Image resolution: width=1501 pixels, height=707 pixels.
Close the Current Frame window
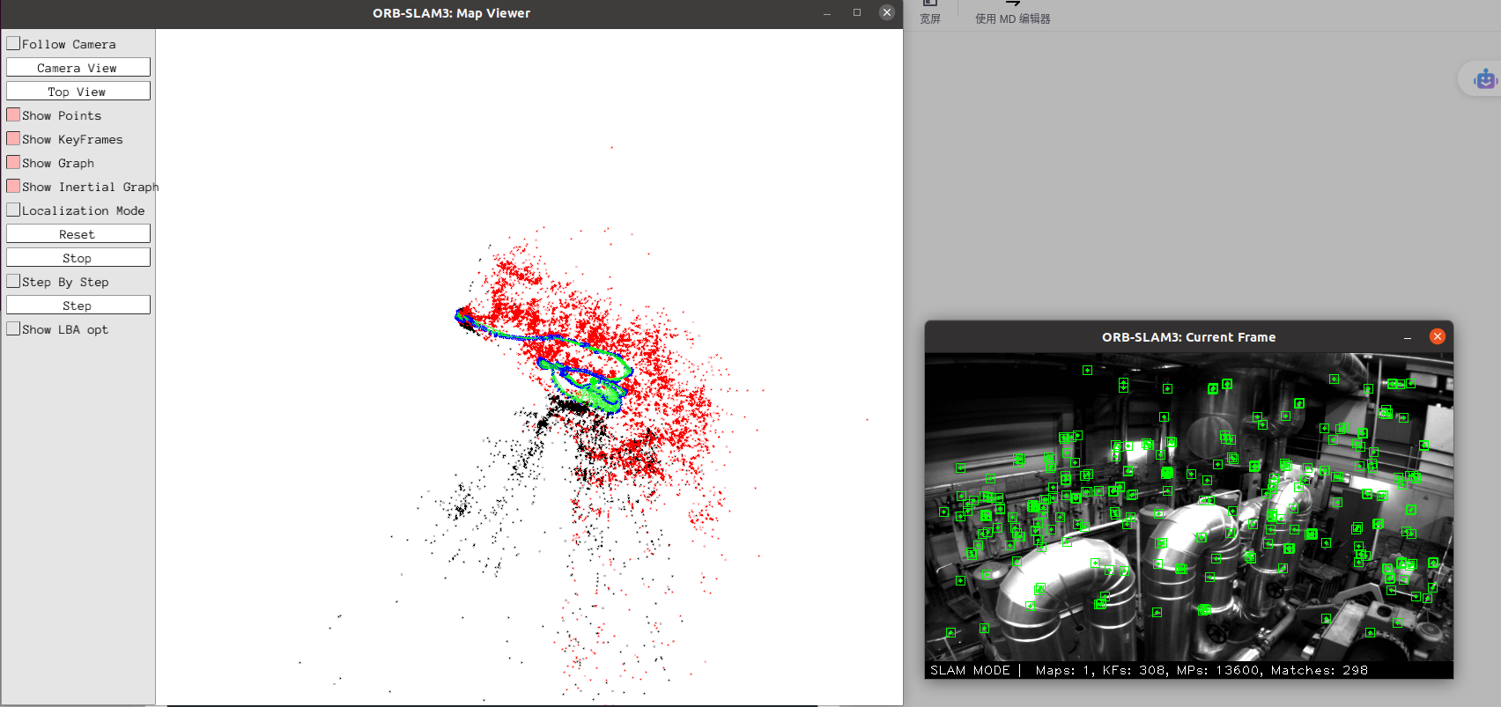click(1438, 336)
